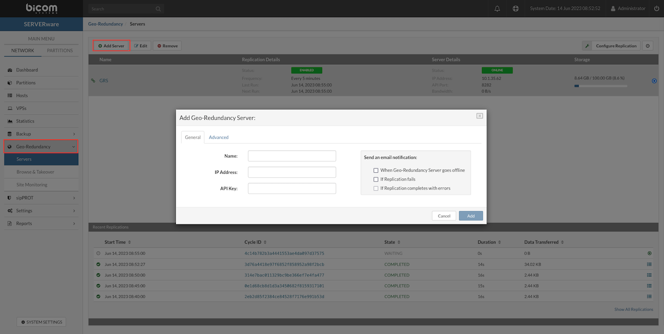Click the magnifier search icon
The width and height of the screenshot is (664, 334).
click(x=158, y=9)
